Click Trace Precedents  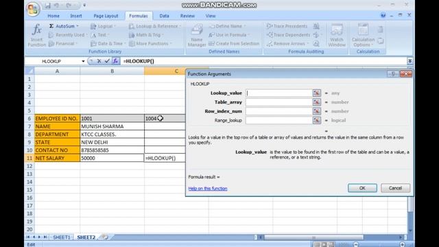[x=287, y=26]
